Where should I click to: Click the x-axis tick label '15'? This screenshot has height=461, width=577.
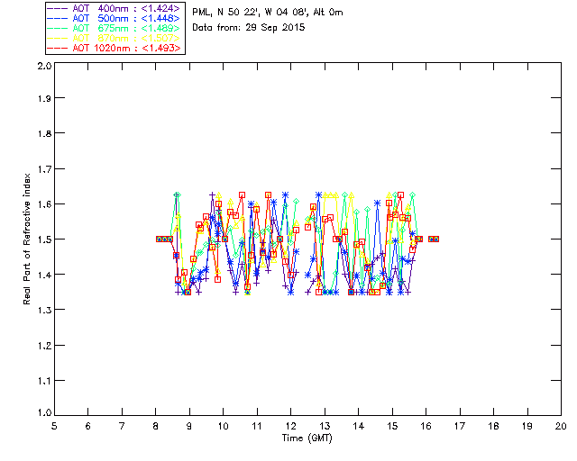tap(392, 426)
